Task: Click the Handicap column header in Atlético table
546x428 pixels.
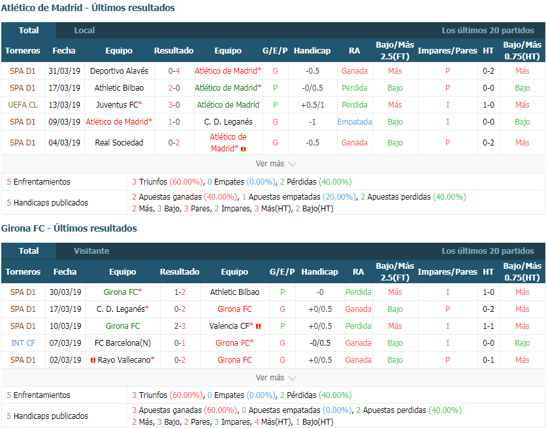Action: point(312,51)
